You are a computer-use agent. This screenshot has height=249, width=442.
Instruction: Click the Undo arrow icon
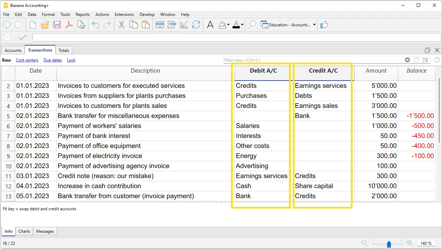pos(95,25)
